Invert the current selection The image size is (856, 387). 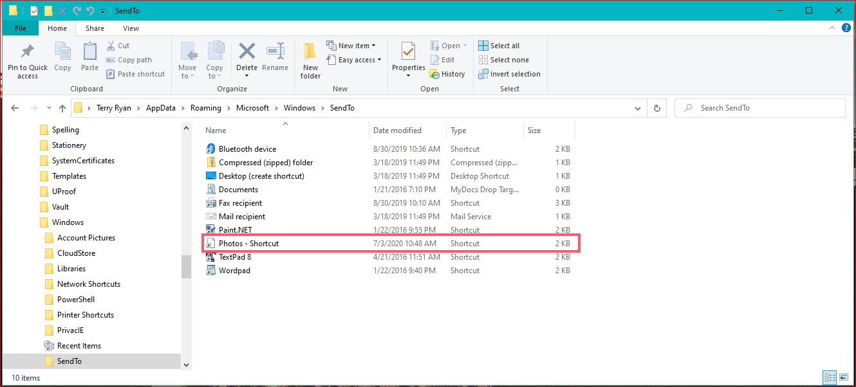tap(509, 73)
